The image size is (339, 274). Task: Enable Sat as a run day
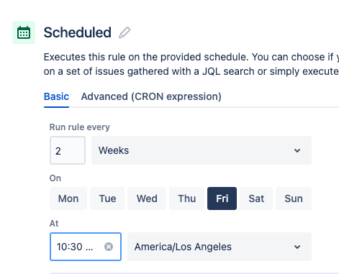pyautogui.click(x=256, y=198)
